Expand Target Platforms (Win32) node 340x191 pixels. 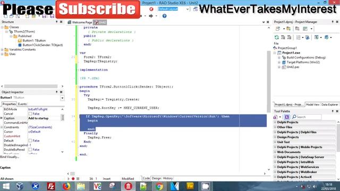pyautogui.click(x=279, y=63)
